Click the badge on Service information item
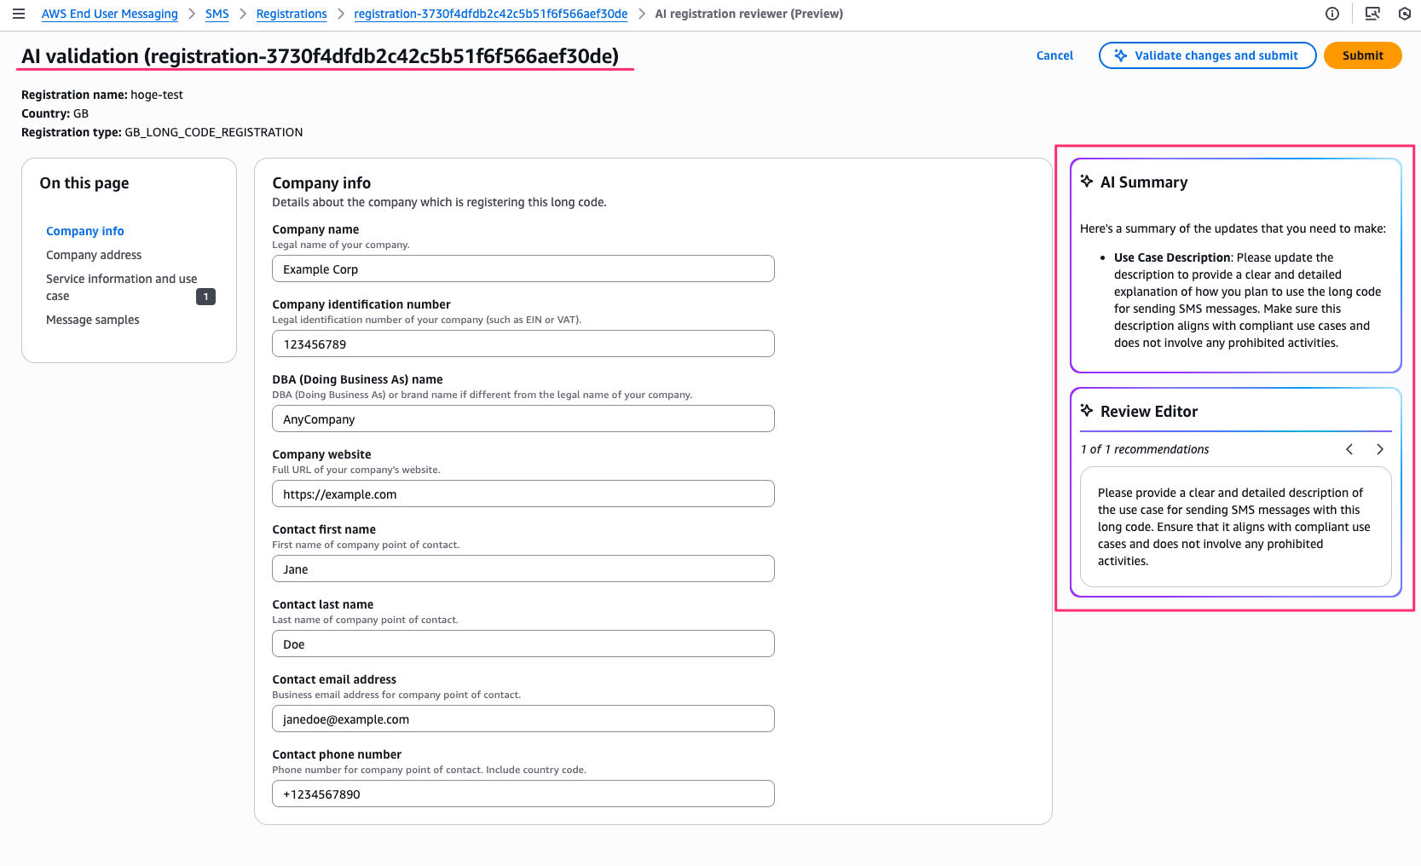This screenshot has height=866, width=1421. click(x=205, y=297)
